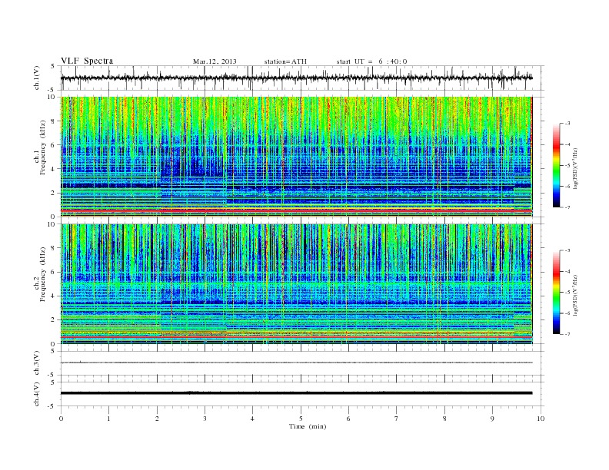
Task: Click time axis tick label "7"
Action: coord(397,419)
